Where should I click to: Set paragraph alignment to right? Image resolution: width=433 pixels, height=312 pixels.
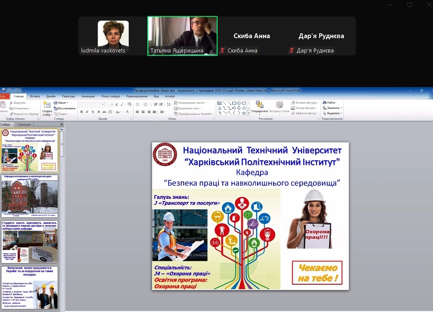point(149,112)
